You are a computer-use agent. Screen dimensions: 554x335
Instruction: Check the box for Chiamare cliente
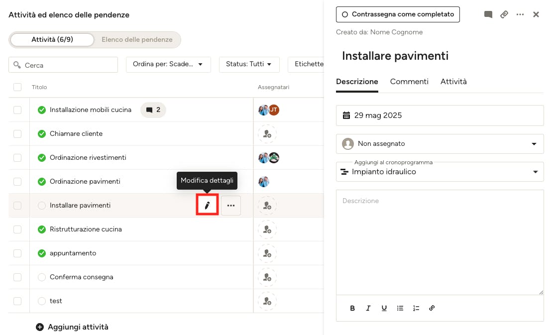[x=17, y=134]
